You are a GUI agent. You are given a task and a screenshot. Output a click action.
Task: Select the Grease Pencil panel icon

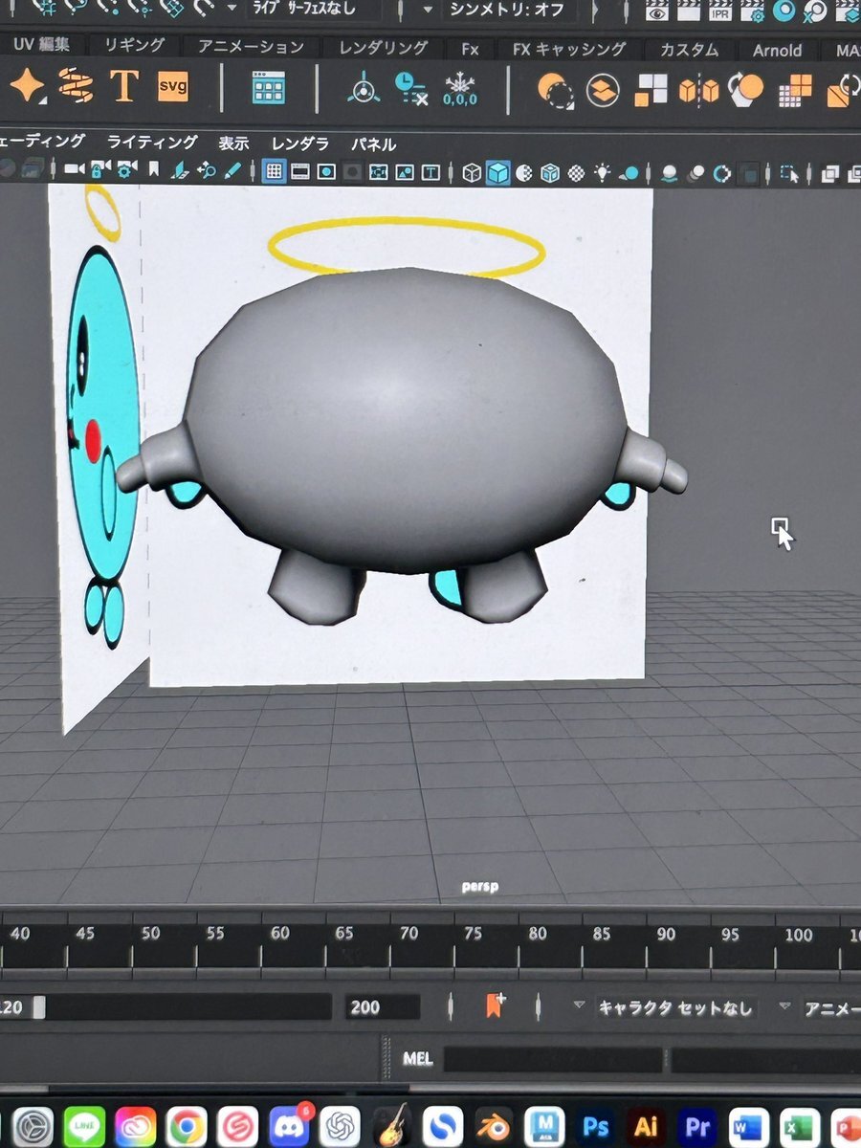point(232,170)
